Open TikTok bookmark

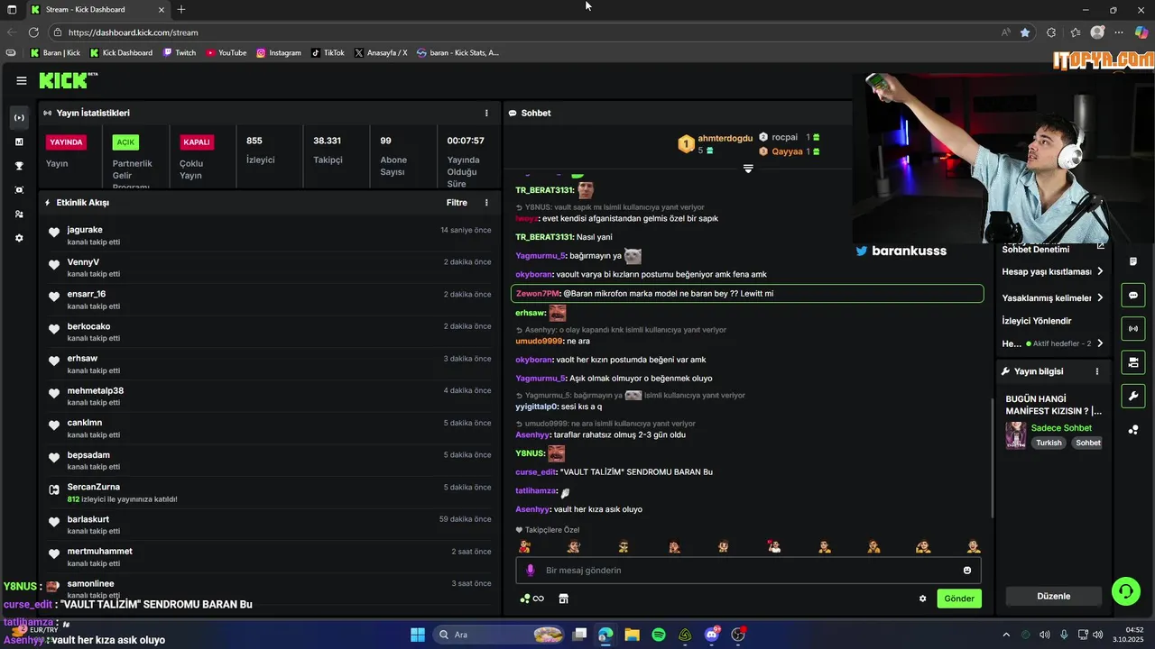point(328,53)
